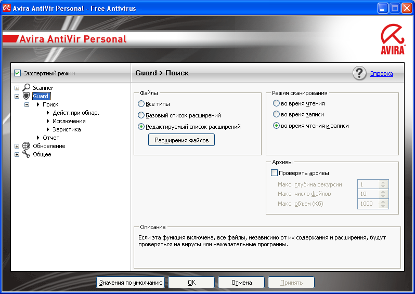Click the Общее wrench icon
Viewport: 415px width, 294px height.
[x=26, y=154]
